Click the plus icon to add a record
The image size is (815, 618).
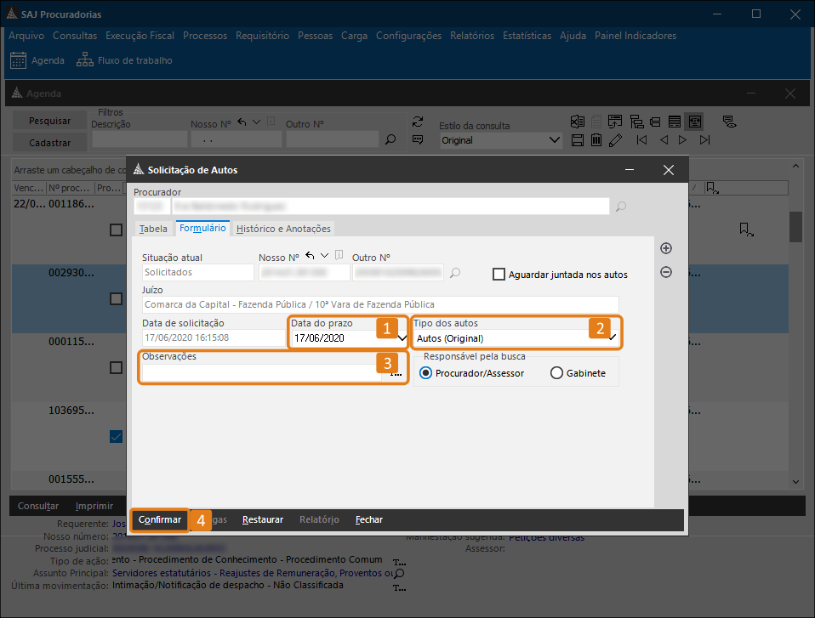[x=666, y=248]
